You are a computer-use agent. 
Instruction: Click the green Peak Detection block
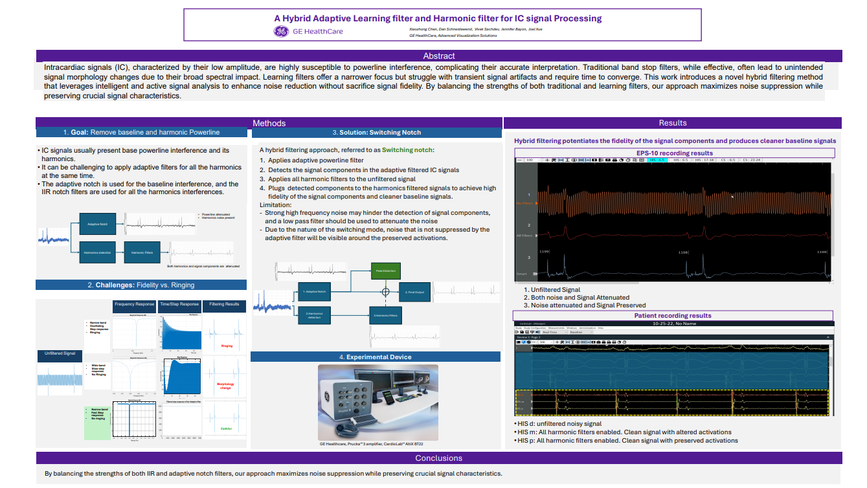point(385,271)
